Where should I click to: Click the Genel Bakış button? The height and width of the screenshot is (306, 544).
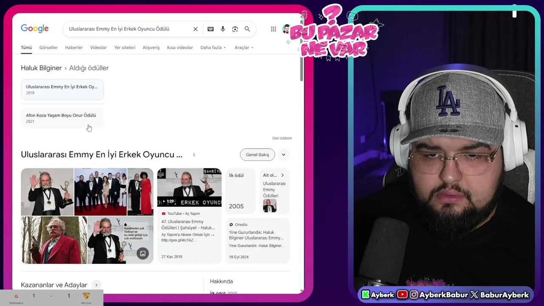[x=258, y=155]
